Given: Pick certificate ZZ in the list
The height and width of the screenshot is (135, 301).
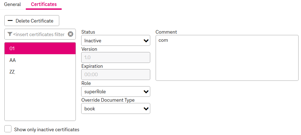Looking at the screenshot, I should click(x=40, y=72).
